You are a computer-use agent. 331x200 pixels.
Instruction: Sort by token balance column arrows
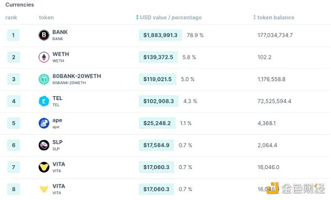click(x=254, y=17)
